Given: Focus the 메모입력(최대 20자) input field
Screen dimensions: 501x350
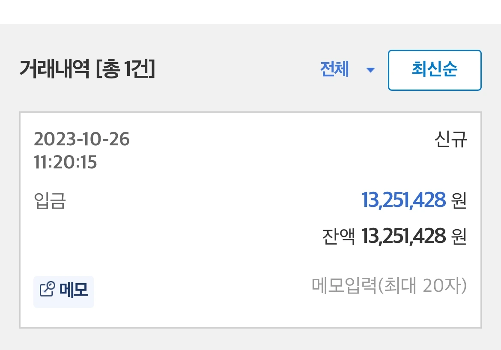Looking at the screenshot, I should click(x=389, y=286).
